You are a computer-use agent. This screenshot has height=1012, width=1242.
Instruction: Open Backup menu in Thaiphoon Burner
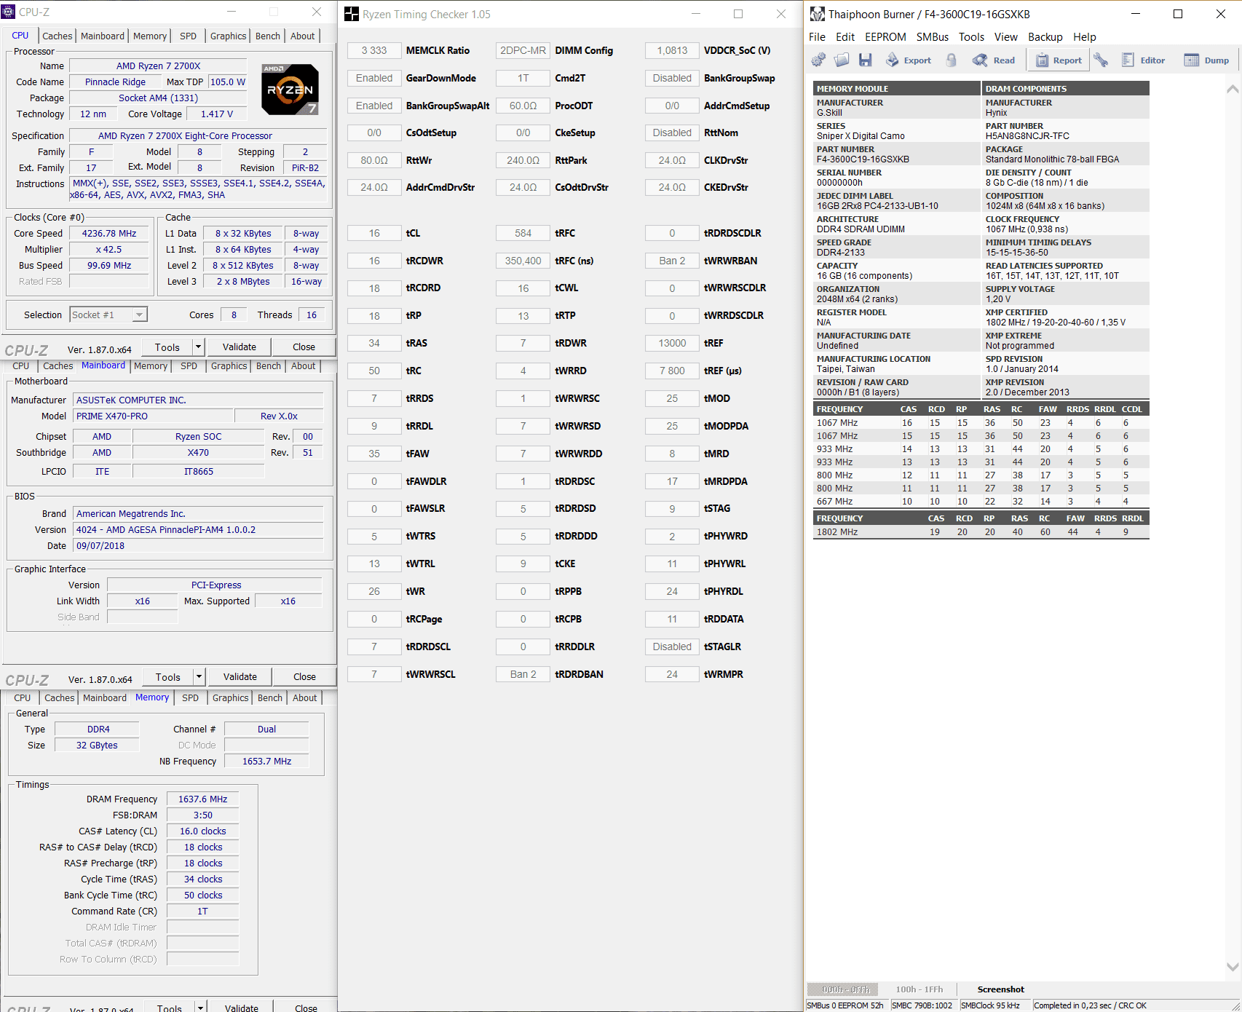click(x=1045, y=37)
